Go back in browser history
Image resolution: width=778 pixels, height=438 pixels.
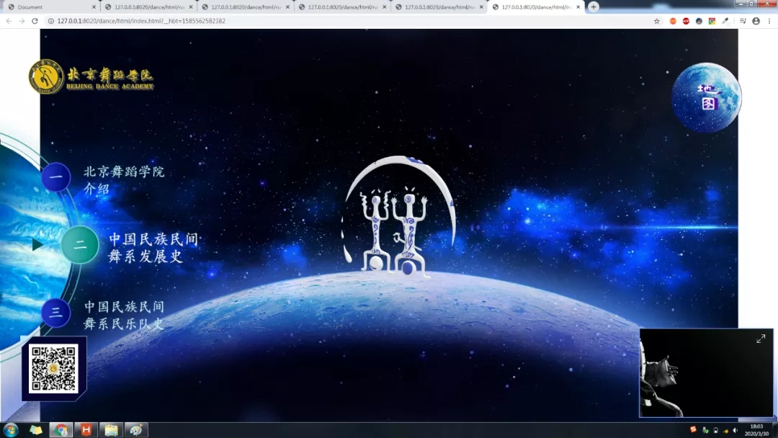pos(9,21)
